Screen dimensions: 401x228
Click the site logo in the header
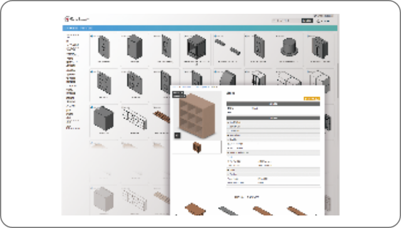coord(76,19)
